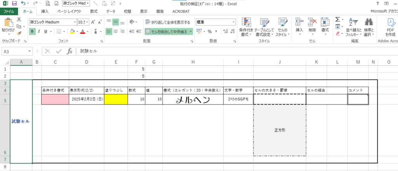
Task: Open the font size dropdown showing 10.5
Action: coord(82,22)
